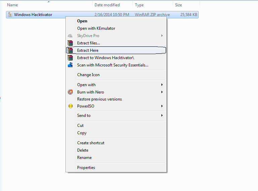Click the Windows Hacktivator ZIP file icon
The image size is (258, 191).
pos(10,15)
